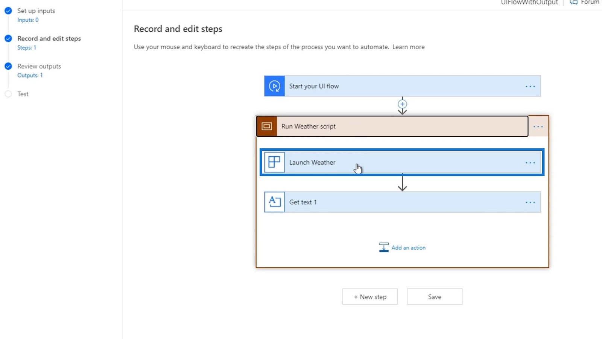The image size is (602, 339).
Task: Go to the Test step
Action: click(x=23, y=94)
